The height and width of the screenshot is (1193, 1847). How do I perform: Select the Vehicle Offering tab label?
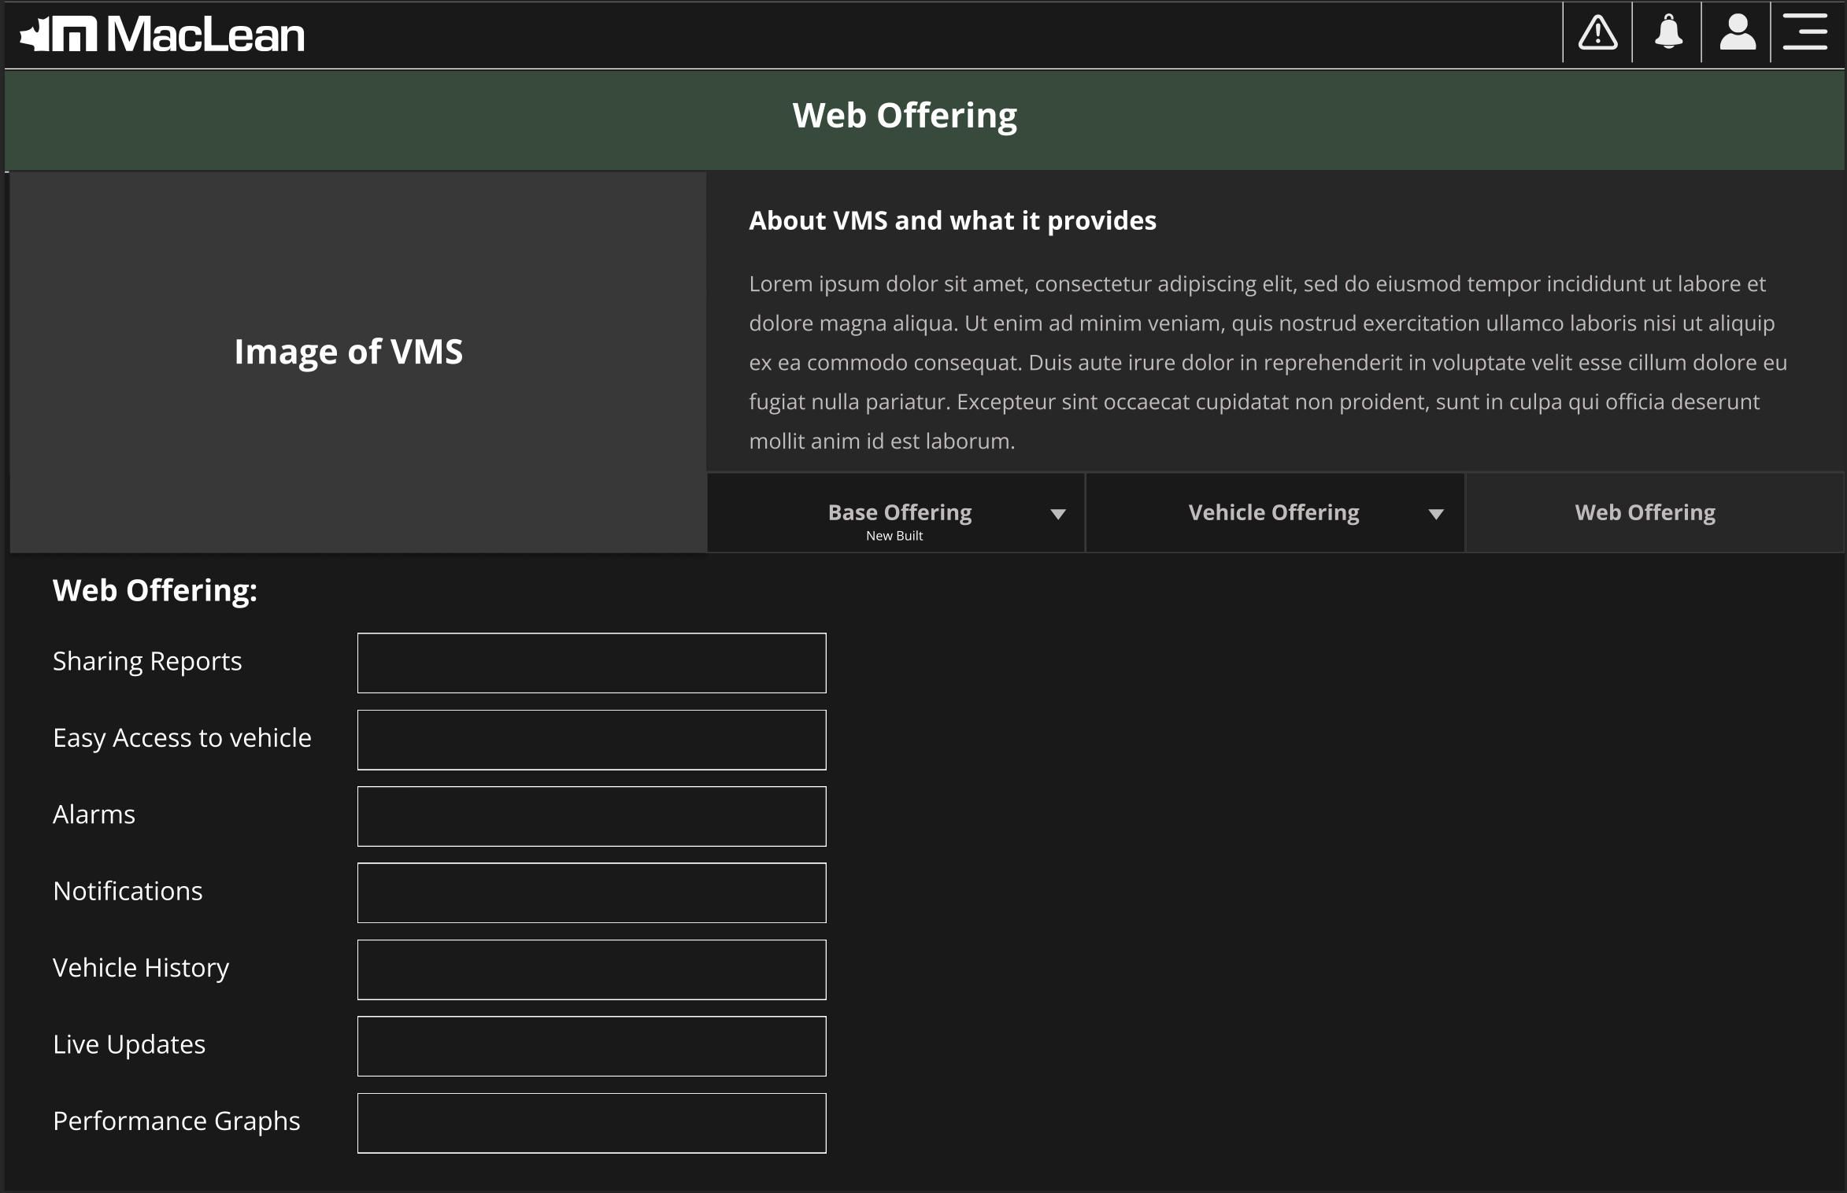(1273, 512)
